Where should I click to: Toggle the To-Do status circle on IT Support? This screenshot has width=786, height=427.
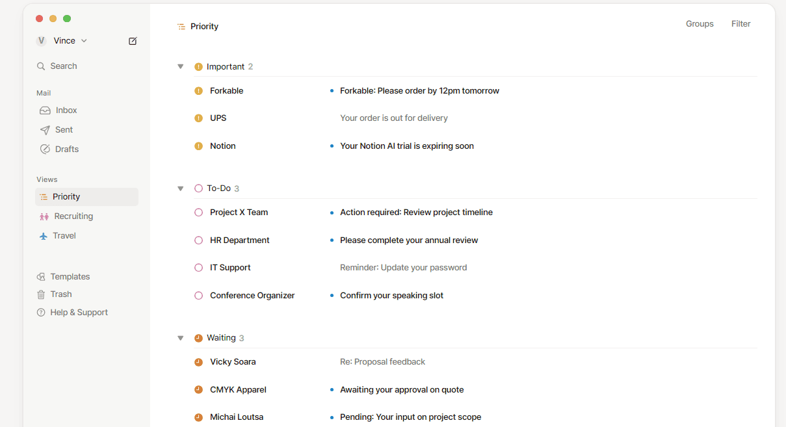point(198,267)
